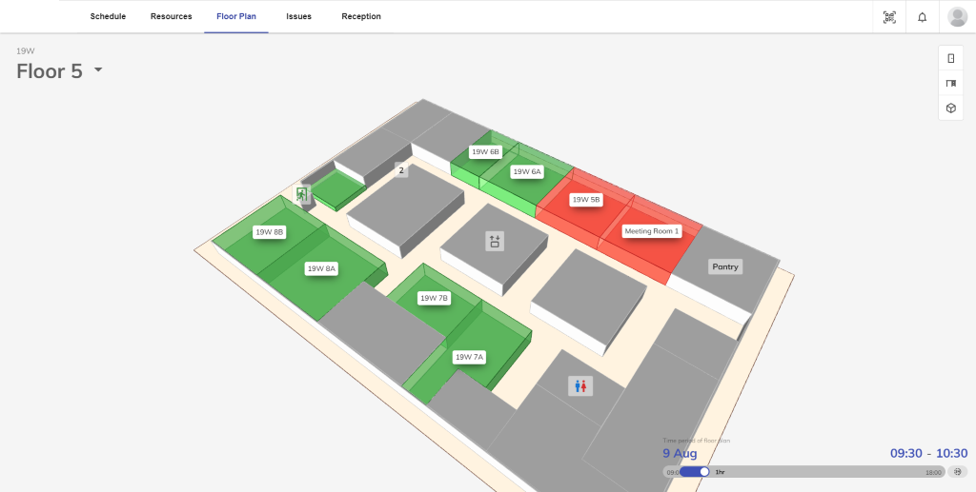
Task: Go to the Issues tab
Action: pos(298,16)
